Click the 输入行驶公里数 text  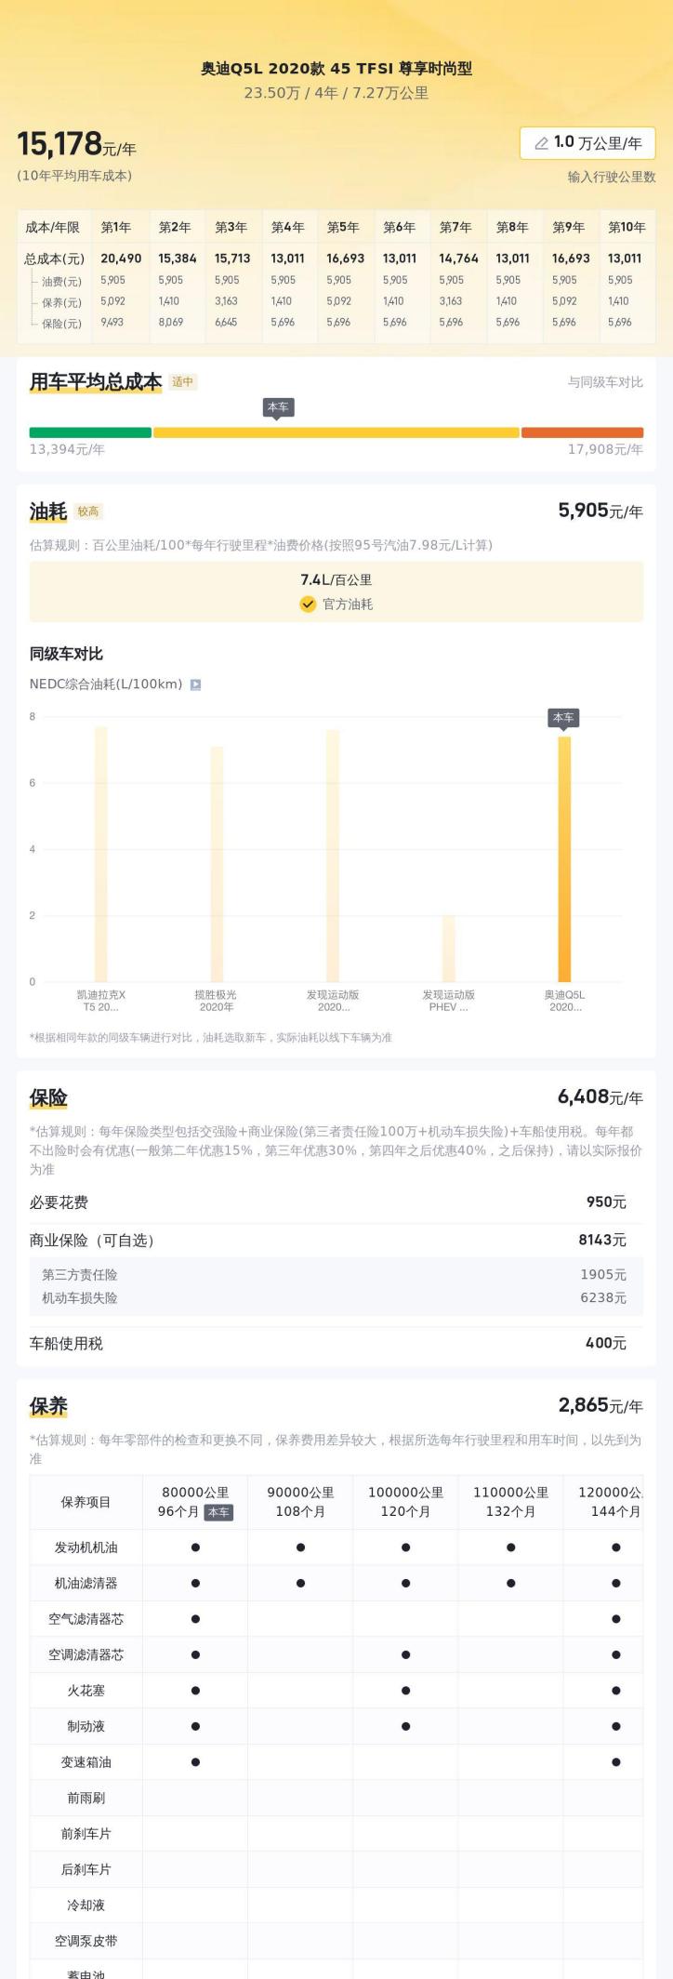coord(611,177)
